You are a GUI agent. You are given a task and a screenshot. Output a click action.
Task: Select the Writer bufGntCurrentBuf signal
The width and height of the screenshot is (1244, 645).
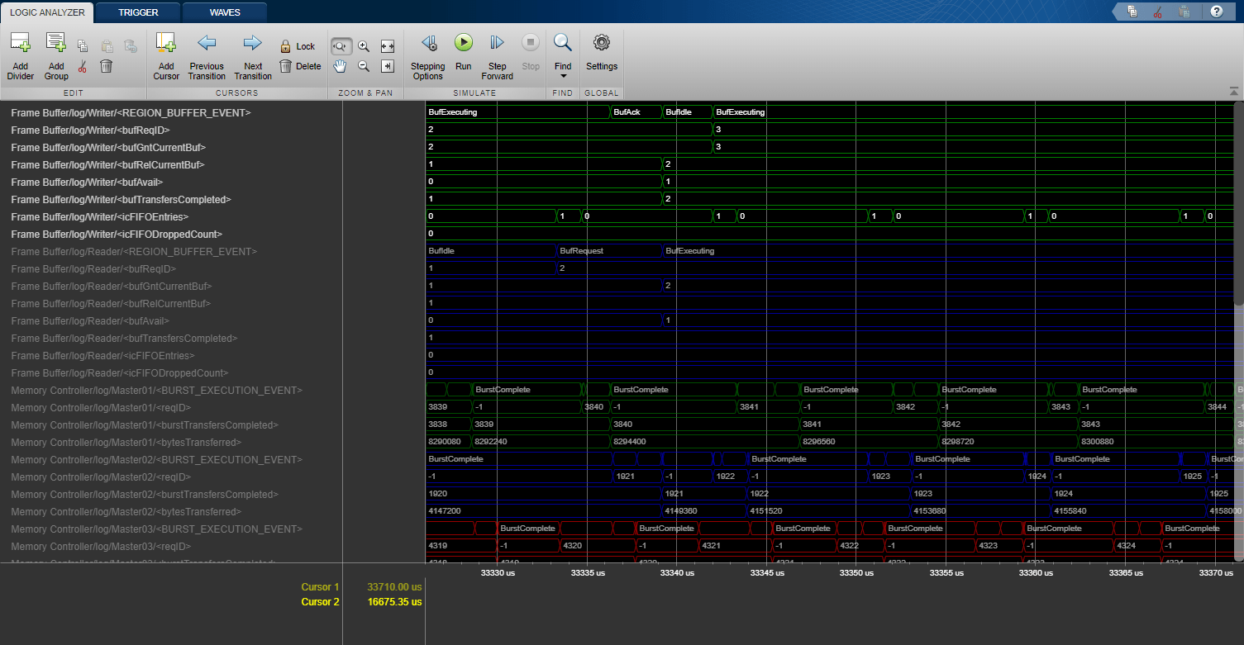click(x=108, y=147)
